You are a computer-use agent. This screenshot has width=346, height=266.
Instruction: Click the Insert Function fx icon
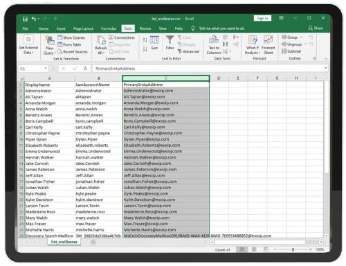[x=85, y=69]
